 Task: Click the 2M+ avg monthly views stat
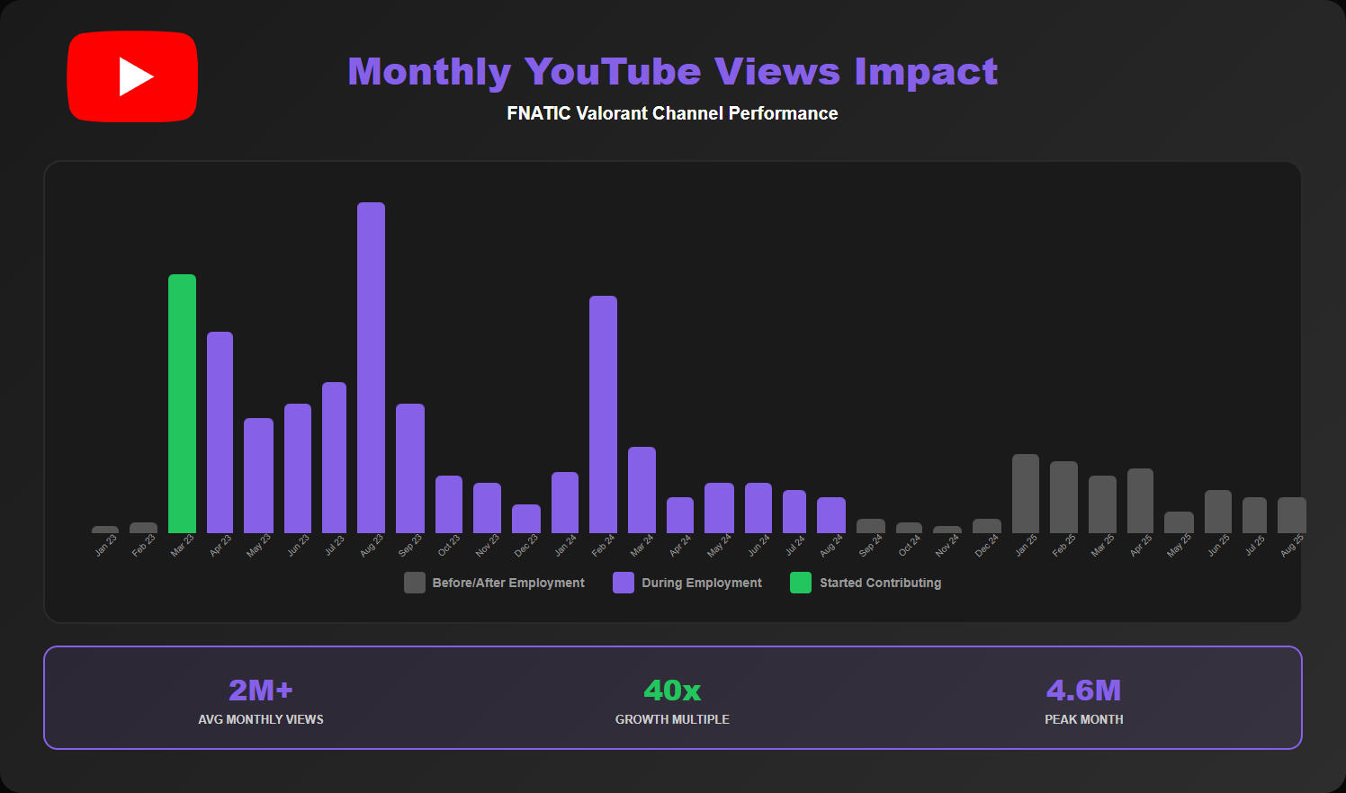click(x=261, y=691)
